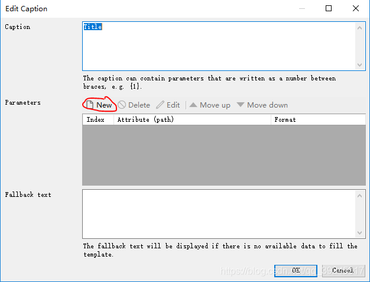Screen dimensions: 370x282
Task: Click inside the Fallback text field
Action: [219, 213]
